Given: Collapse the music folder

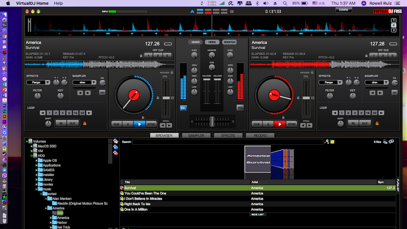Looking at the screenshot, I should [x=36, y=189].
